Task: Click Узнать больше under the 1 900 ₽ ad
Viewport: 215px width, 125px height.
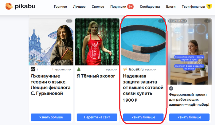Action: point(143,117)
